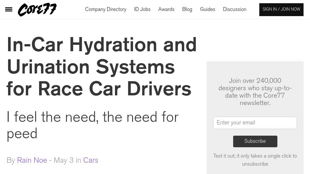Focus the Enter your email field
This screenshot has height=174, width=310.
pos(255,123)
